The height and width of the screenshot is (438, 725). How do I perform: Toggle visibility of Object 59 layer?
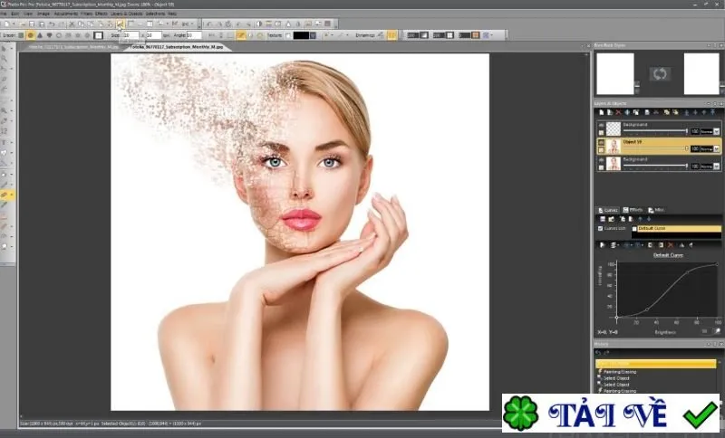(601, 143)
